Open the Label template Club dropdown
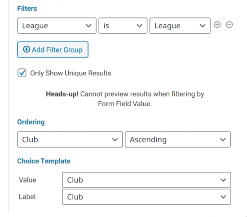The width and height of the screenshot is (247, 217). pos(146,197)
